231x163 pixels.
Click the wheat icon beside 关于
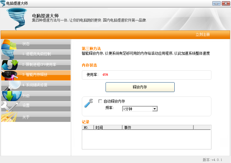point(9,117)
